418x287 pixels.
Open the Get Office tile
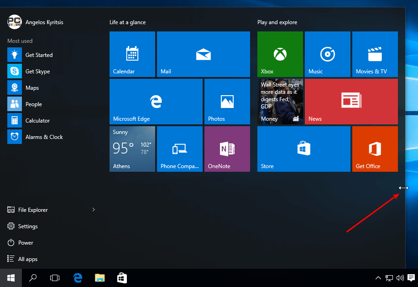point(375,149)
